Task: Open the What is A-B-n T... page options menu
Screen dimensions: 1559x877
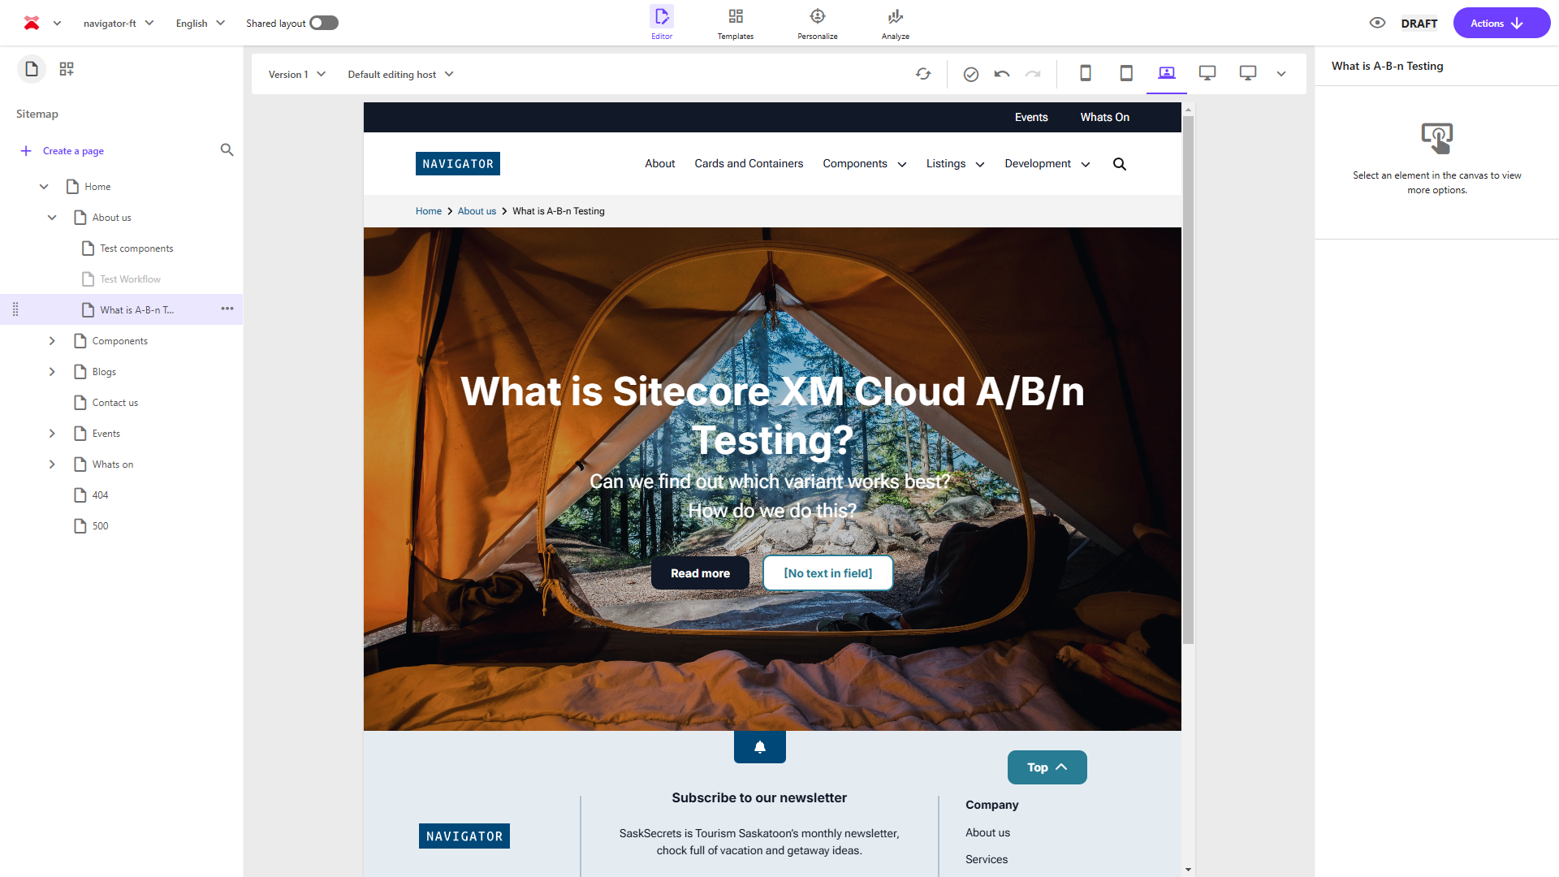Action: click(227, 309)
